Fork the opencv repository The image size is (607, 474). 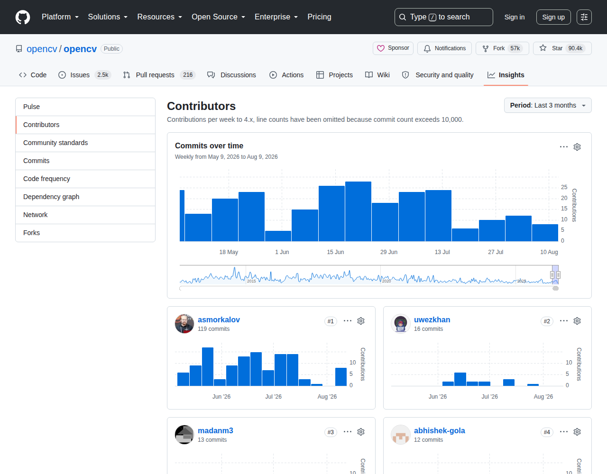[502, 48]
